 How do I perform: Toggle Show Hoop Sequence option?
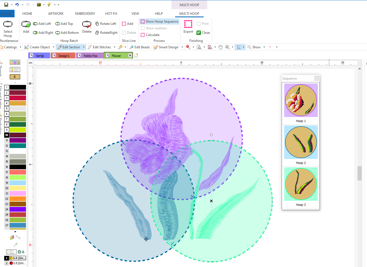[x=159, y=22]
